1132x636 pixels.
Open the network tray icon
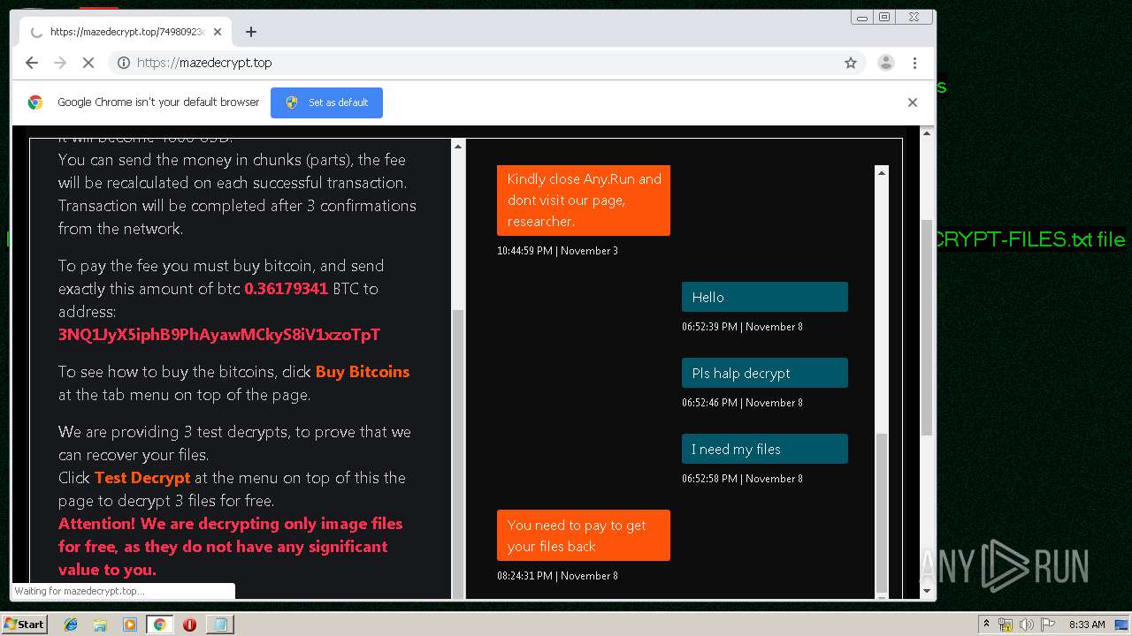click(1006, 625)
